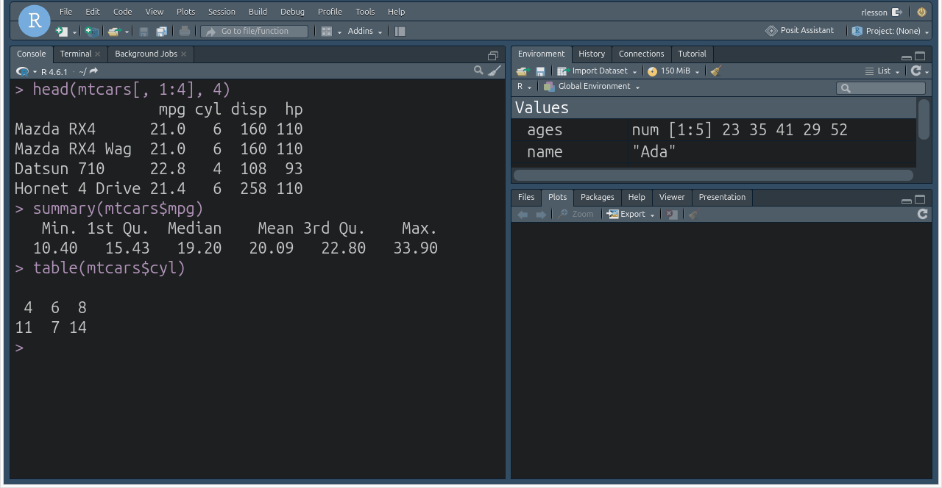Click the next plot arrow

pyautogui.click(x=541, y=215)
